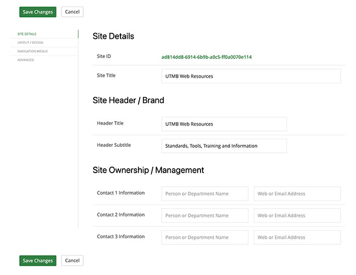The image size is (356, 275).
Task: Select Contact 3 Person or Department Name field
Action: tap(205, 237)
